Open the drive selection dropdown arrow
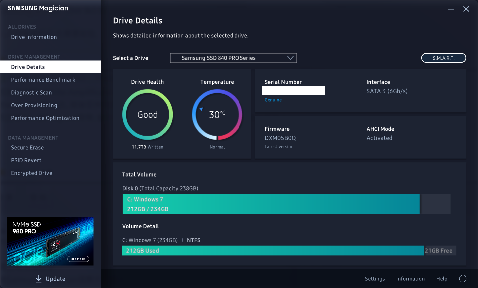 tap(290, 58)
